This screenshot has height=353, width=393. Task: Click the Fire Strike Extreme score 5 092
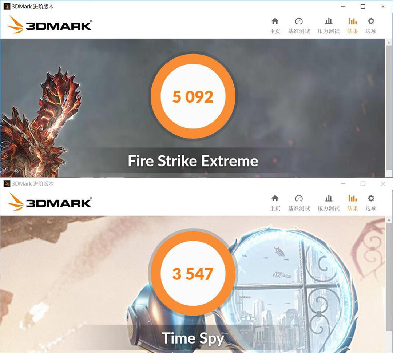tap(193, 97)
